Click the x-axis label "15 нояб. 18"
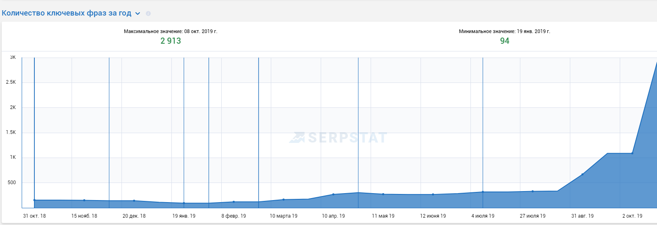 pyautogui.click(x=84, y=216)
